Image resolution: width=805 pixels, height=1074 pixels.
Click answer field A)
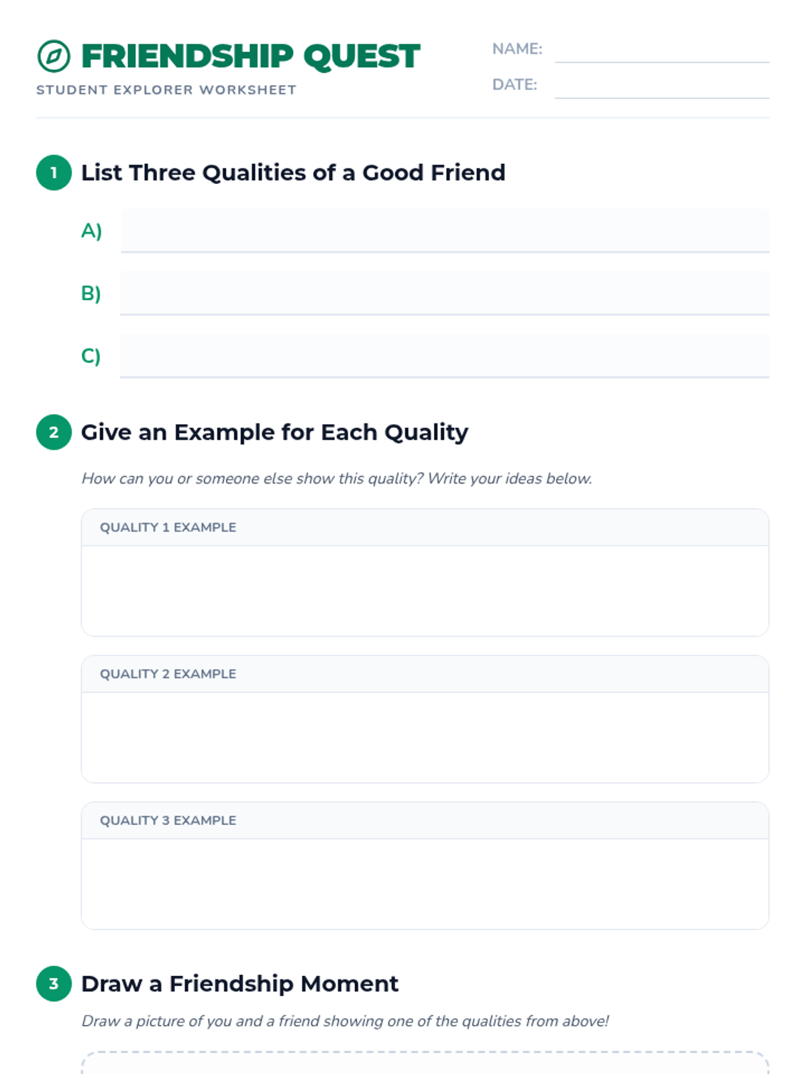(444, 230)
